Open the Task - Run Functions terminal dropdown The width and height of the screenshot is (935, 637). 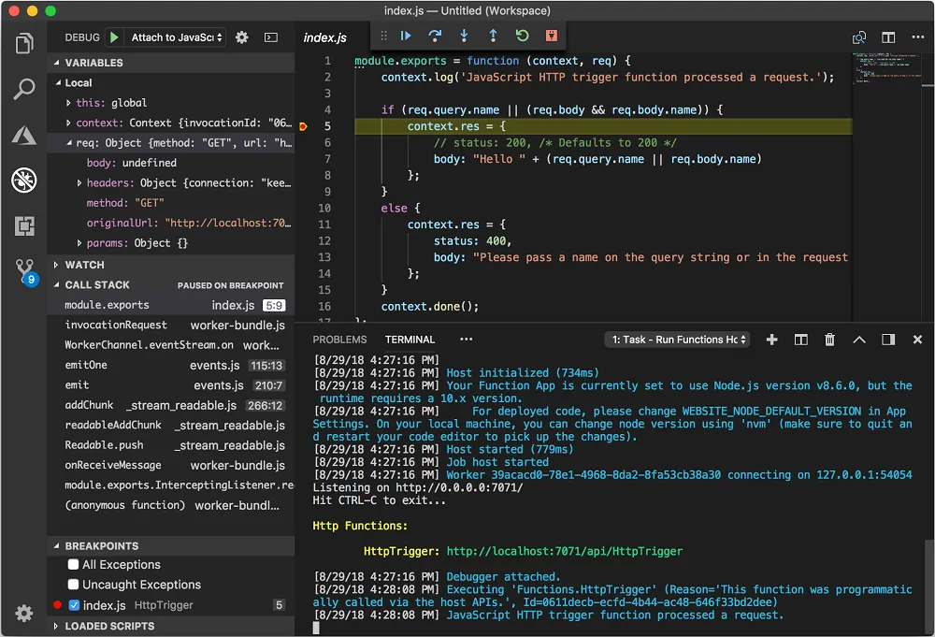(678, 340)
